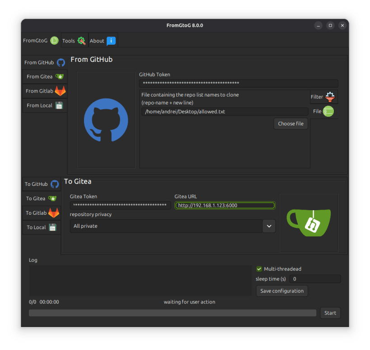Click the Filter funnel icon
This screenshot has height=350, width=370.
click(x=330, y=97)
